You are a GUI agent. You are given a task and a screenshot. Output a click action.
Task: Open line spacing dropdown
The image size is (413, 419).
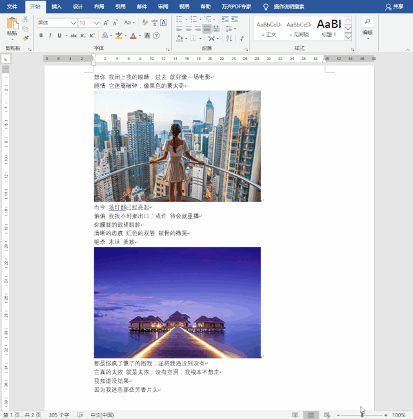click(x=231, y=28)
